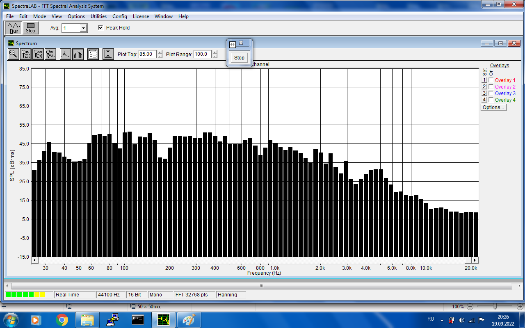Click the Run waveform icon
Image resolution: width=525 pixels, height=328 pixels.
pyautogui.click(x=14, y=28)
